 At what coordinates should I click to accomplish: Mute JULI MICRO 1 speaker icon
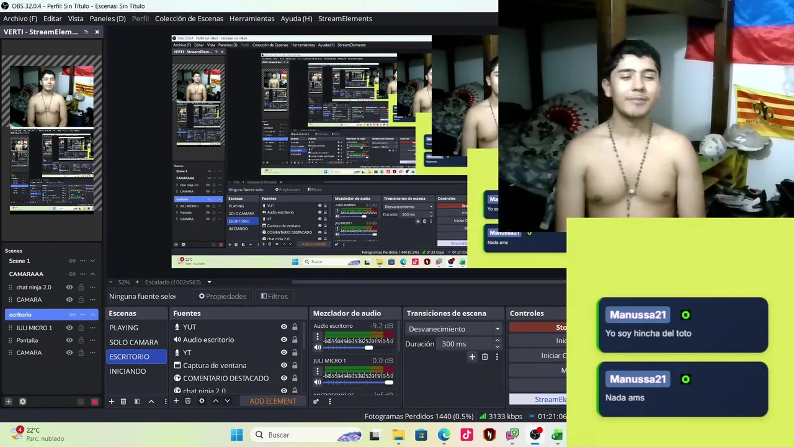coord(318,382)
